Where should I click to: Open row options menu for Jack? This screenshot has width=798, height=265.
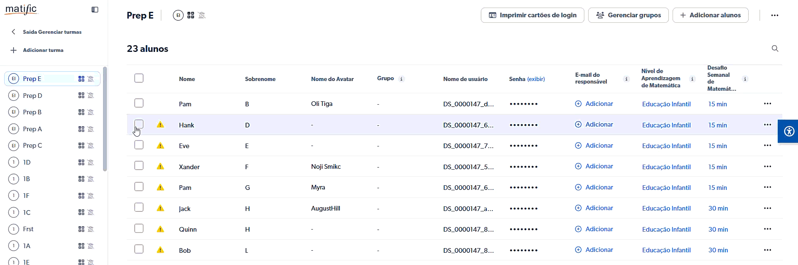767,208
